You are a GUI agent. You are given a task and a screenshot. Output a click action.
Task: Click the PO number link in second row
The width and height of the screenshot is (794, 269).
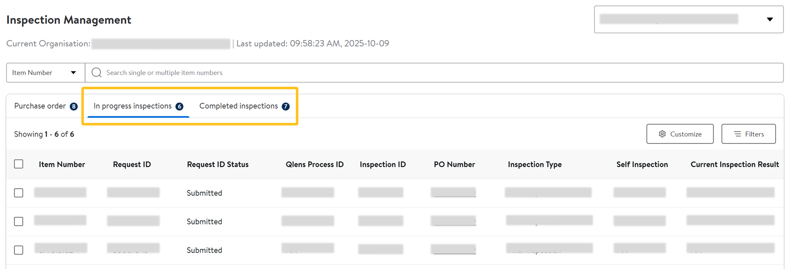453,221
